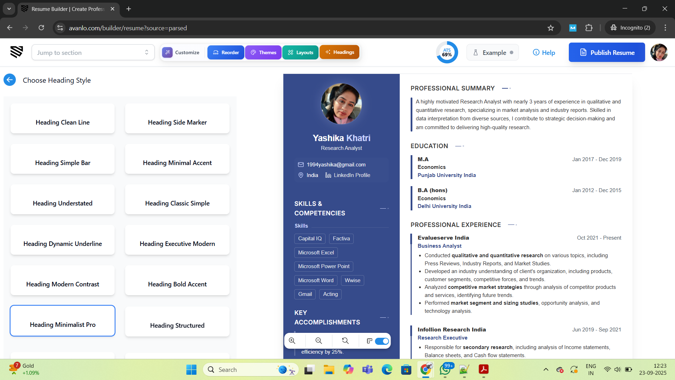The width and height of the screenshot is (675, 380).
Task: Expand the Jump to section dropdown
Action: point(93,52)
